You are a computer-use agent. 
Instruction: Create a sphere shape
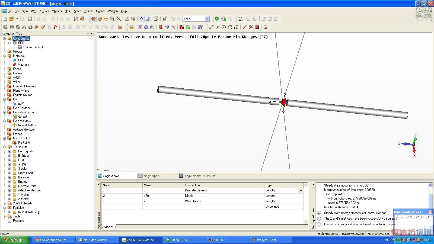click(12, 27)
